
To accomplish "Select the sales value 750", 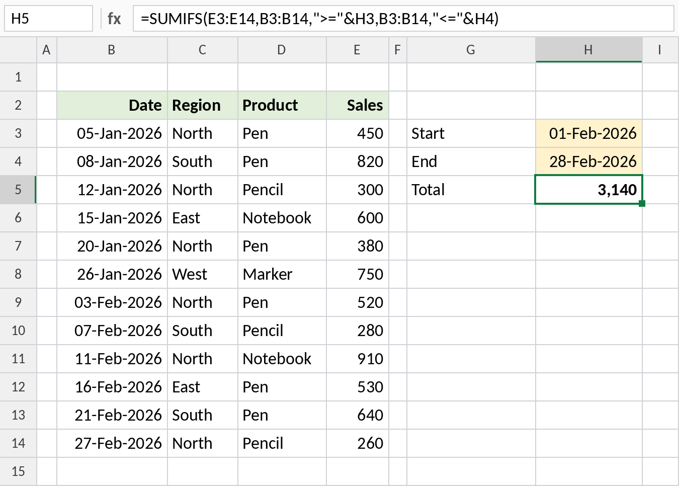I will pos(357,274).
